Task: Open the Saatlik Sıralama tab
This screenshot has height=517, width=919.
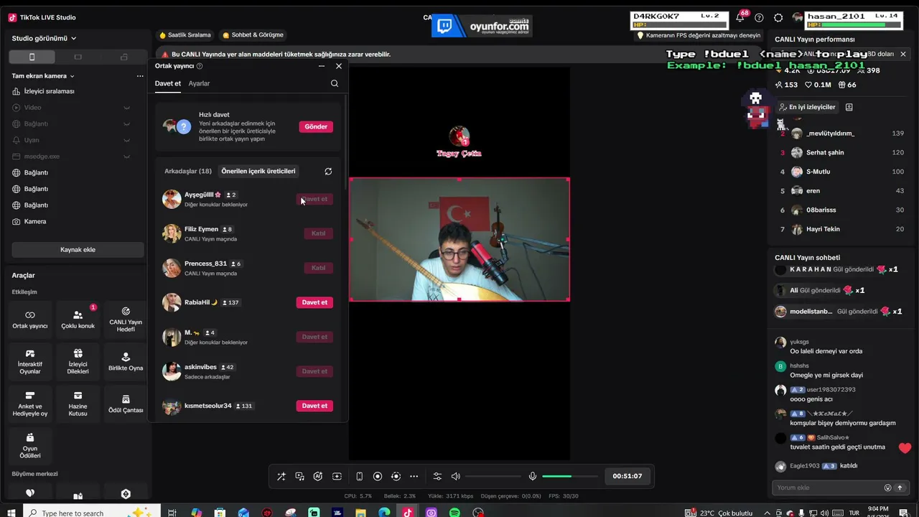Action: click(x=185, y=34)
